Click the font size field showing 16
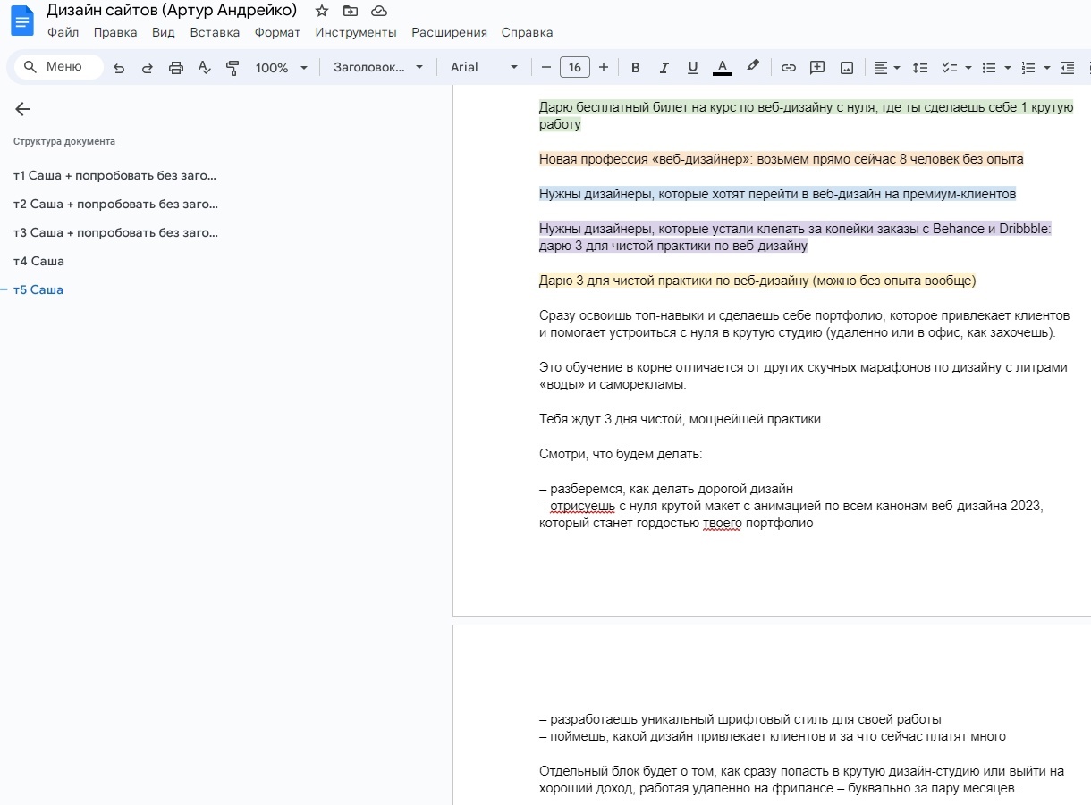1091x805 pixels. click(575, 67)
